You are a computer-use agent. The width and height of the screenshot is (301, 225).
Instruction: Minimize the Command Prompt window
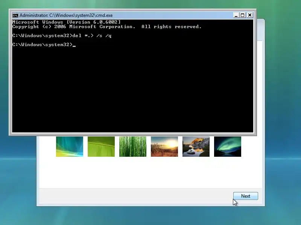[x=236, y=15]
